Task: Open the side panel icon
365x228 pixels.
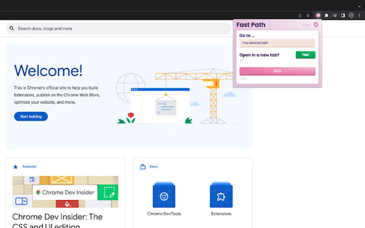Action: (x=342, y=15)
